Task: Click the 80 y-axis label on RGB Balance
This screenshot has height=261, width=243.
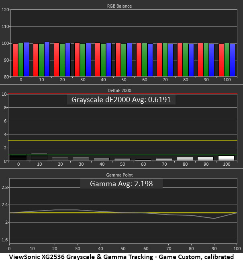Action: (x=6, y=77)
